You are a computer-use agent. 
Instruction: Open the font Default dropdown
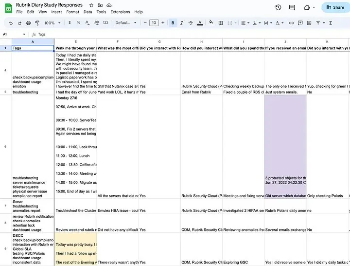(x=126, y=22)
